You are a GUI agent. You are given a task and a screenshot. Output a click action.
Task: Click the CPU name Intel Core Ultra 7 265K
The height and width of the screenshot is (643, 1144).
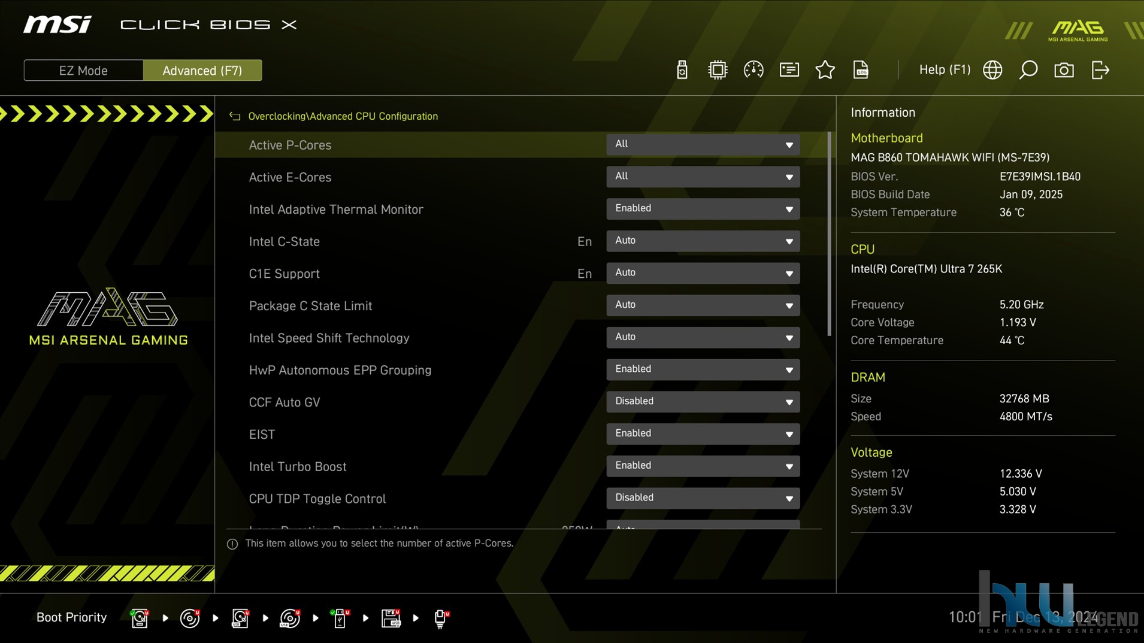point(926,269)
